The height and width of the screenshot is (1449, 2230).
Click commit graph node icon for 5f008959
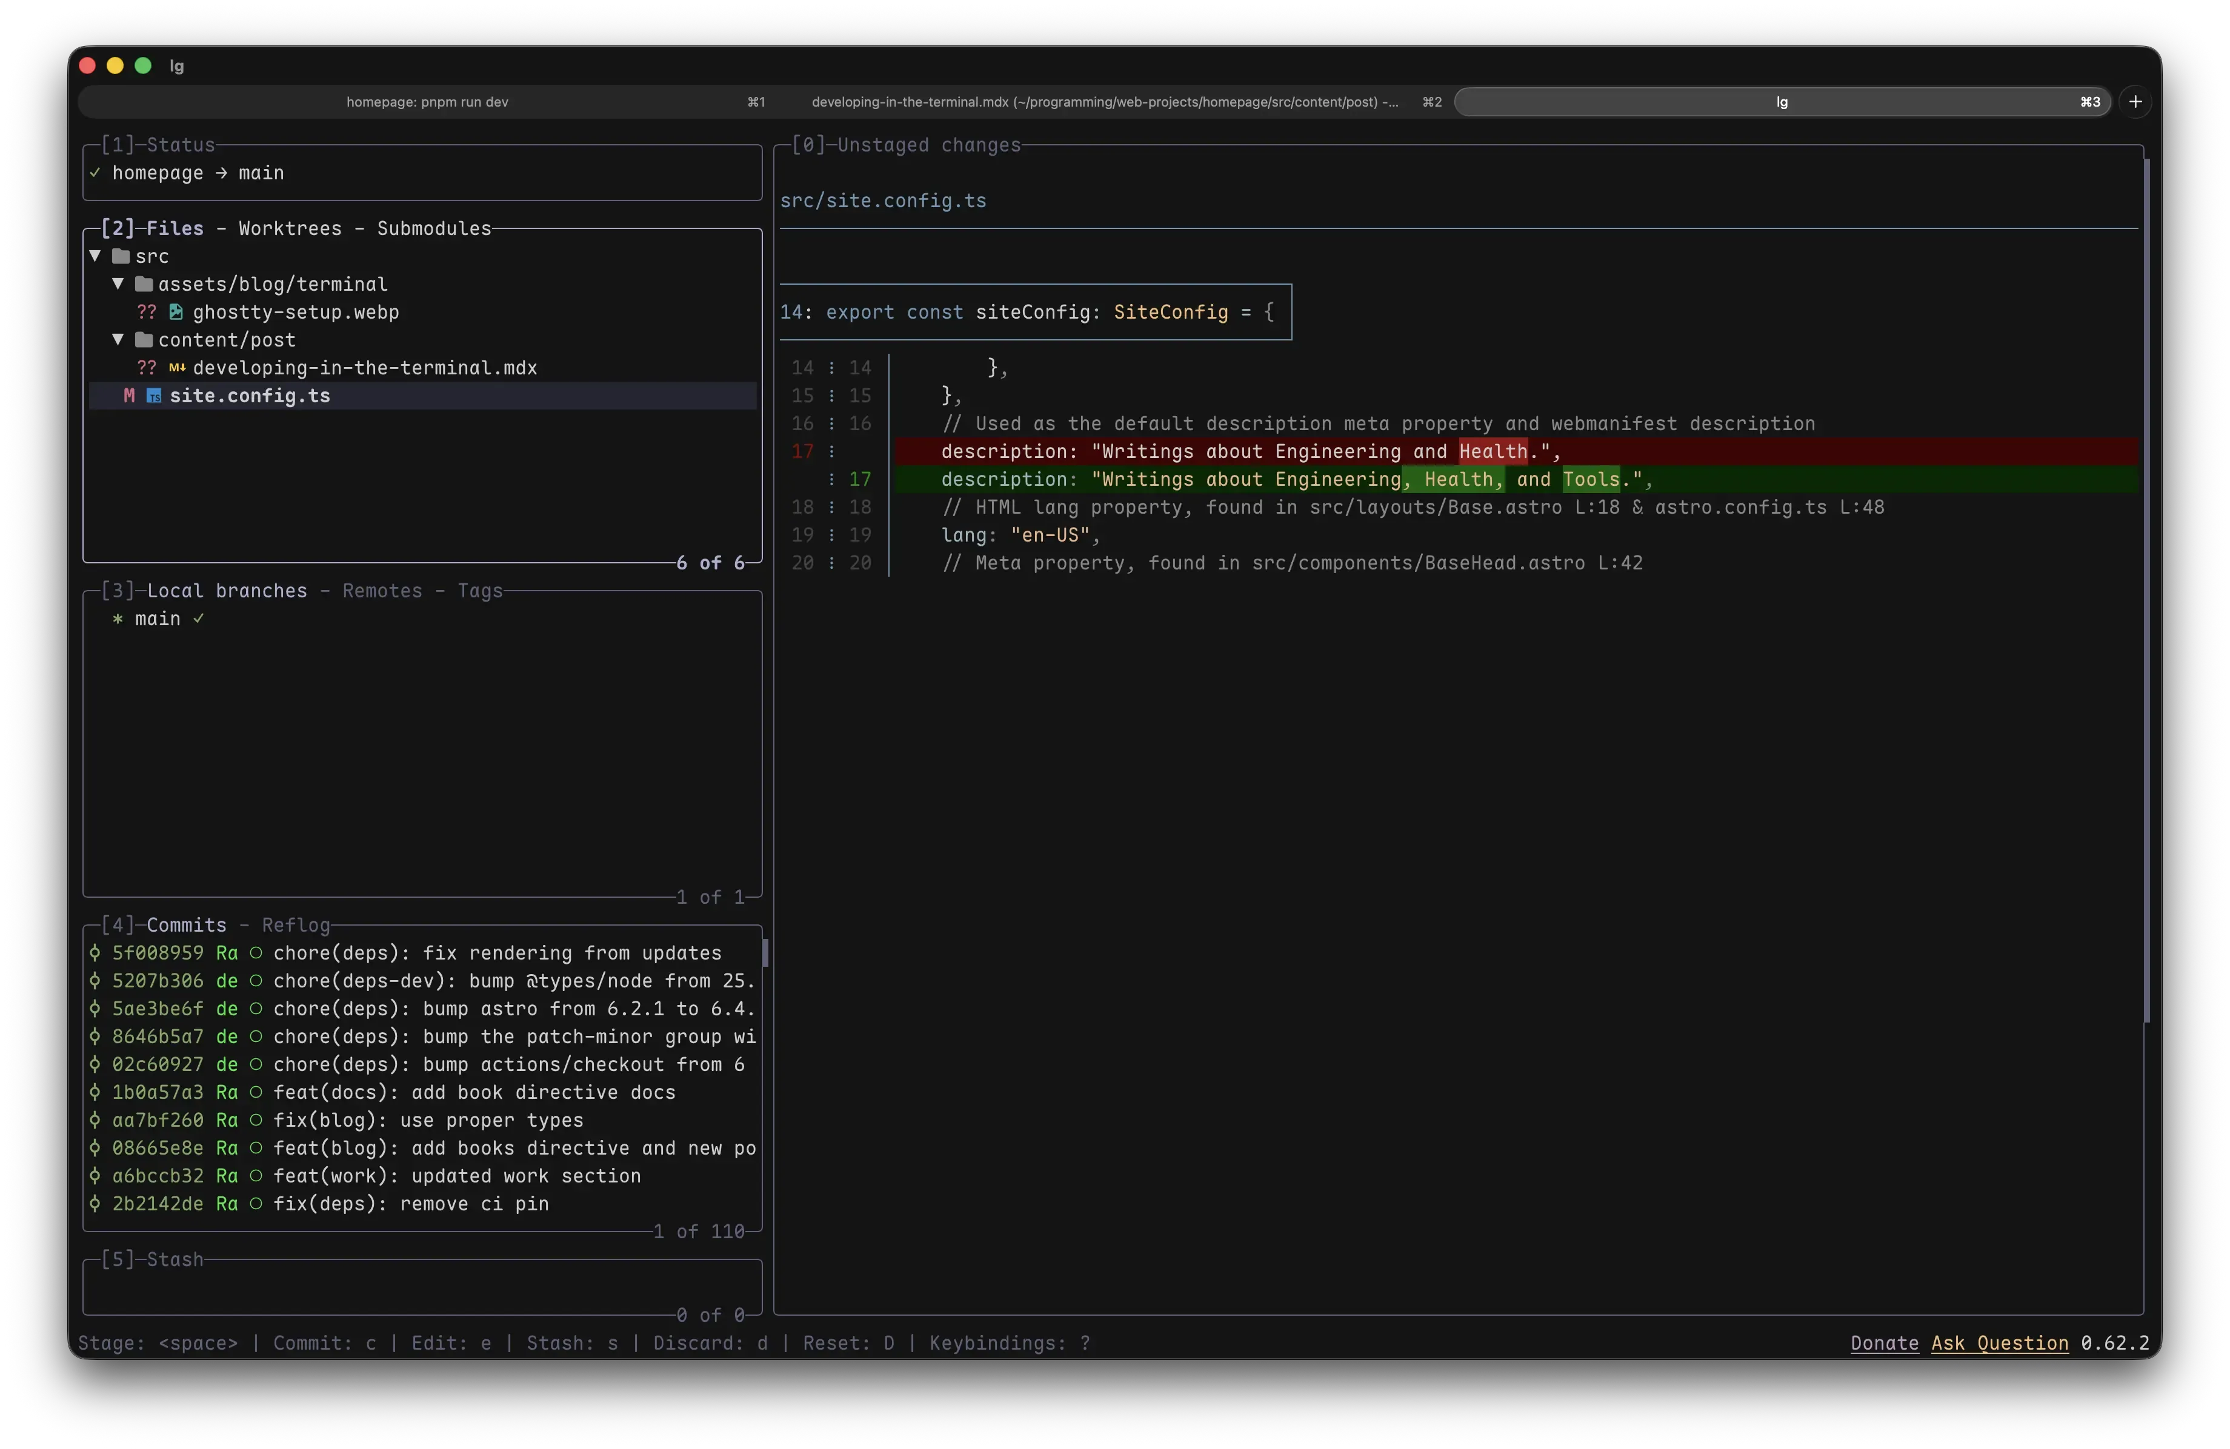[95, 953]
